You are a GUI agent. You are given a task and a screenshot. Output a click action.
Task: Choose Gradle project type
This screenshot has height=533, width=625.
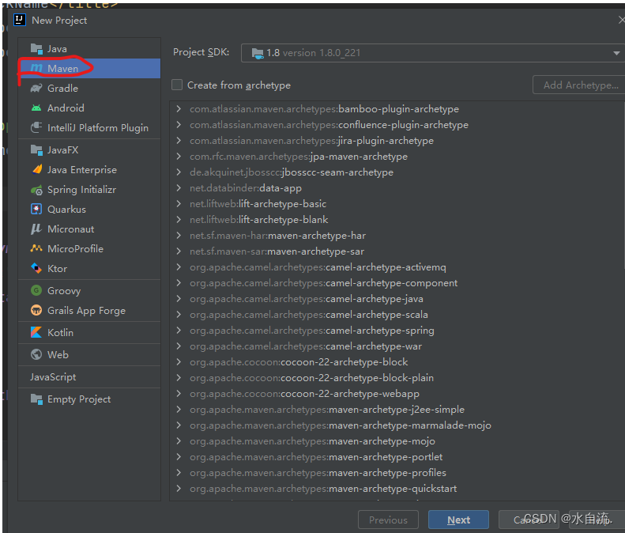click(89, 88)
